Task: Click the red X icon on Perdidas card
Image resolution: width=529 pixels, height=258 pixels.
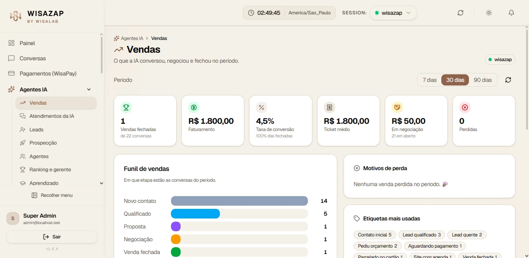Action: [x=465, y=107]
